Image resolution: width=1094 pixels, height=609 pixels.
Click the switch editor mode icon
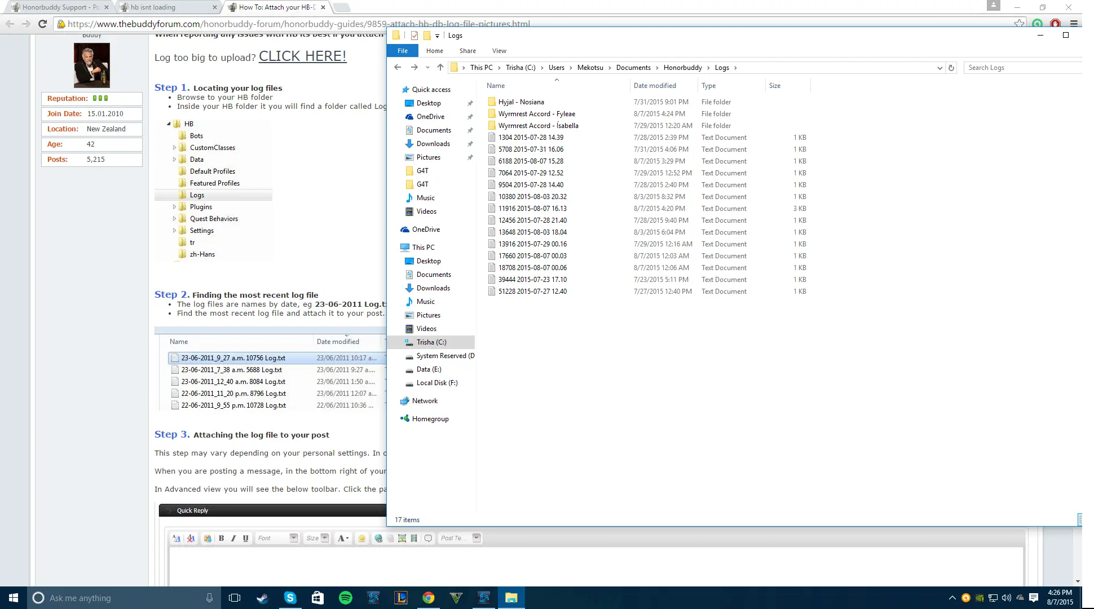[177, 538]
